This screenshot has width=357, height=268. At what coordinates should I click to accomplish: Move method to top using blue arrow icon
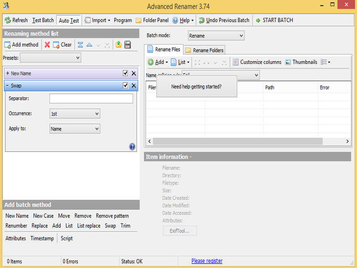click(80, 44)
